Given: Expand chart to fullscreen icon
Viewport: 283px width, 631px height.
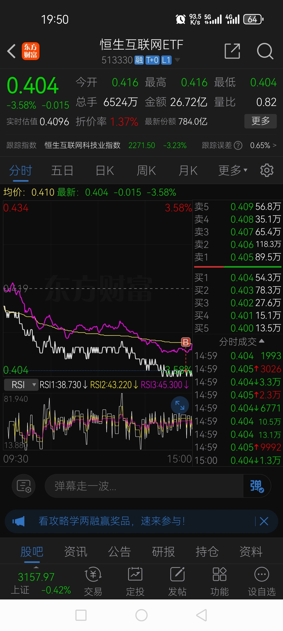Looking at the screenshot, I should click(x=180, y=405).
